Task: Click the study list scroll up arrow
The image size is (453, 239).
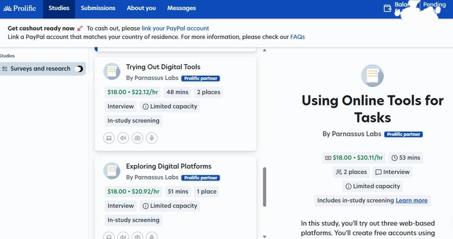Action: 264,50
